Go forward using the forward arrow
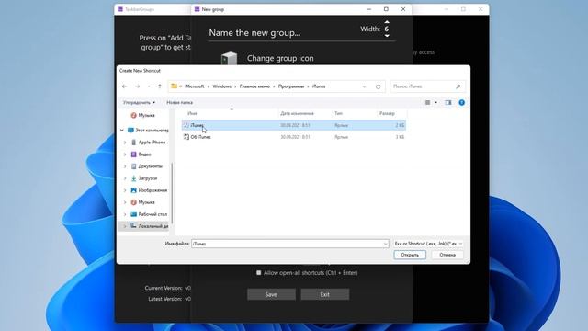 click(138, 86)
